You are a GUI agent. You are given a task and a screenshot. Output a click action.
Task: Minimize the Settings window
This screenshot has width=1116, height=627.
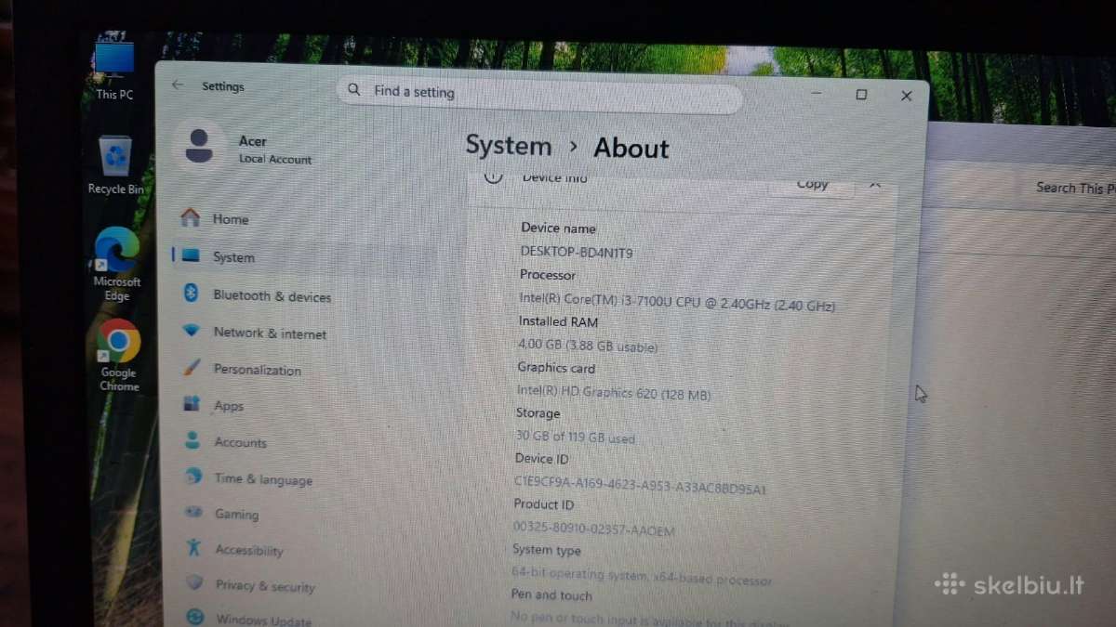pyautogui.click(x=817, y=94)
